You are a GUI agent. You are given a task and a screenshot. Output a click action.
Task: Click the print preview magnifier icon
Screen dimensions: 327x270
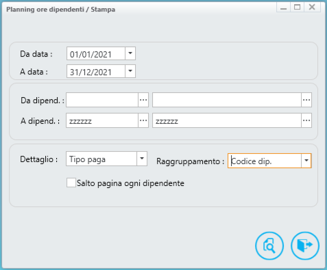coord(269,246)
